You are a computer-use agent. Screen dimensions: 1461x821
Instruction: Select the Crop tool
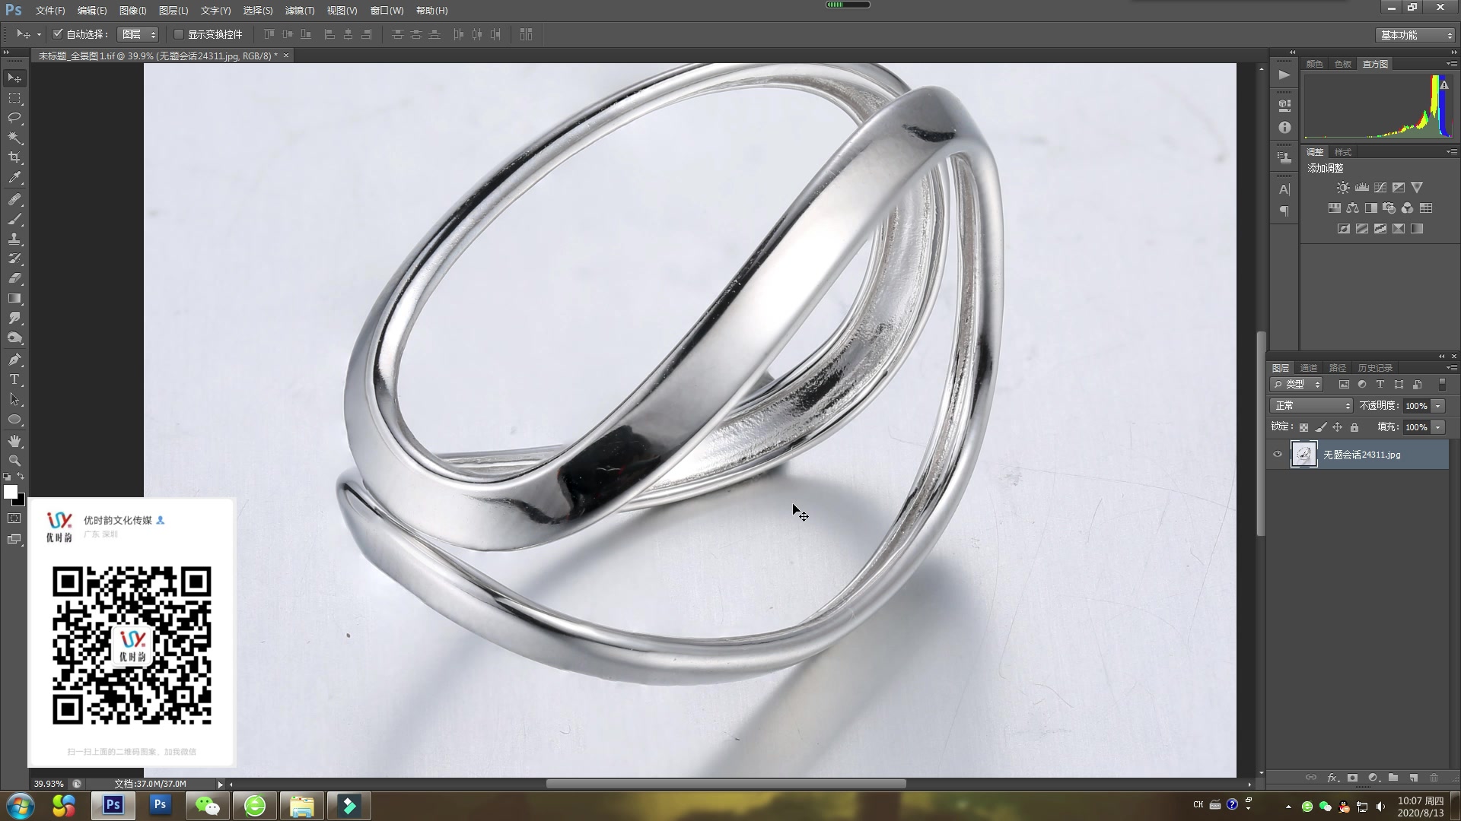pyautogui.click(x=14, y=157)
